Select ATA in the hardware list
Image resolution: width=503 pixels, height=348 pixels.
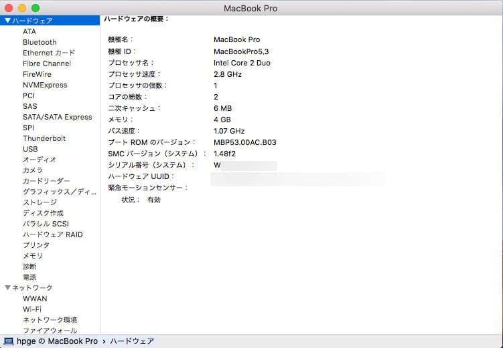click(29, 31)
